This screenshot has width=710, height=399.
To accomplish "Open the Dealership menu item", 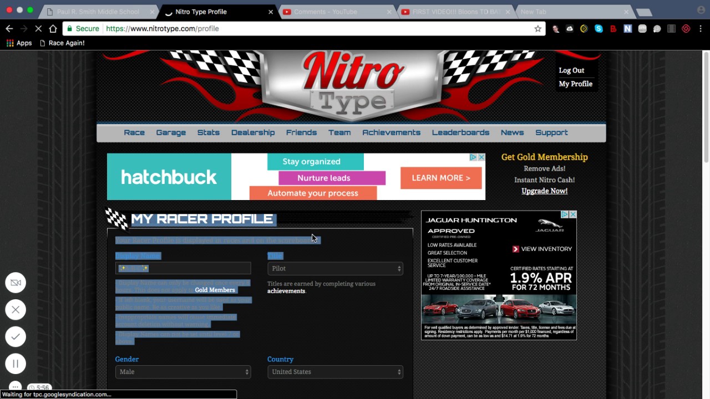I will 253,132.
